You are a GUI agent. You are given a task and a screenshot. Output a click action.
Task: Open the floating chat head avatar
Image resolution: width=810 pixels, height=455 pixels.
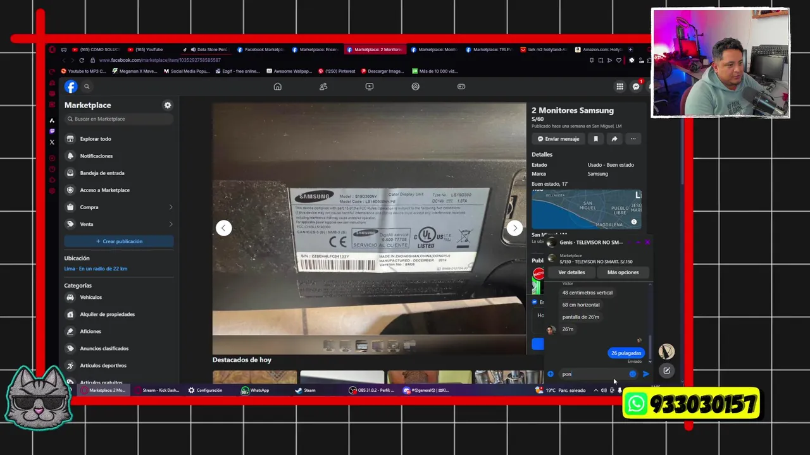(666, 351)
